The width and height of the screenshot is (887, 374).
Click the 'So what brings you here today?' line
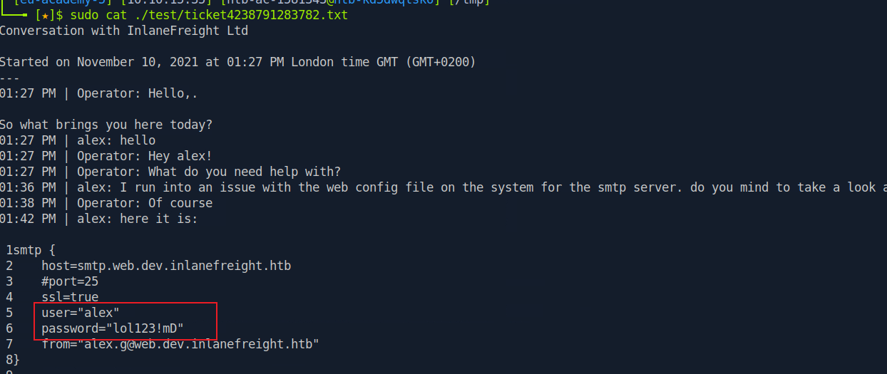106,125
